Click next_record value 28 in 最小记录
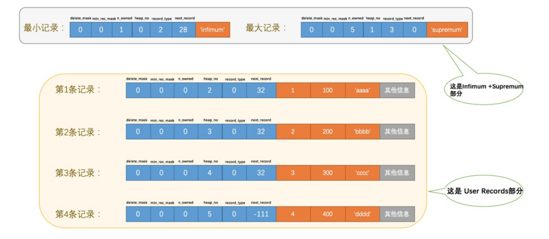The image size is (549, 239). coord(184,30)
